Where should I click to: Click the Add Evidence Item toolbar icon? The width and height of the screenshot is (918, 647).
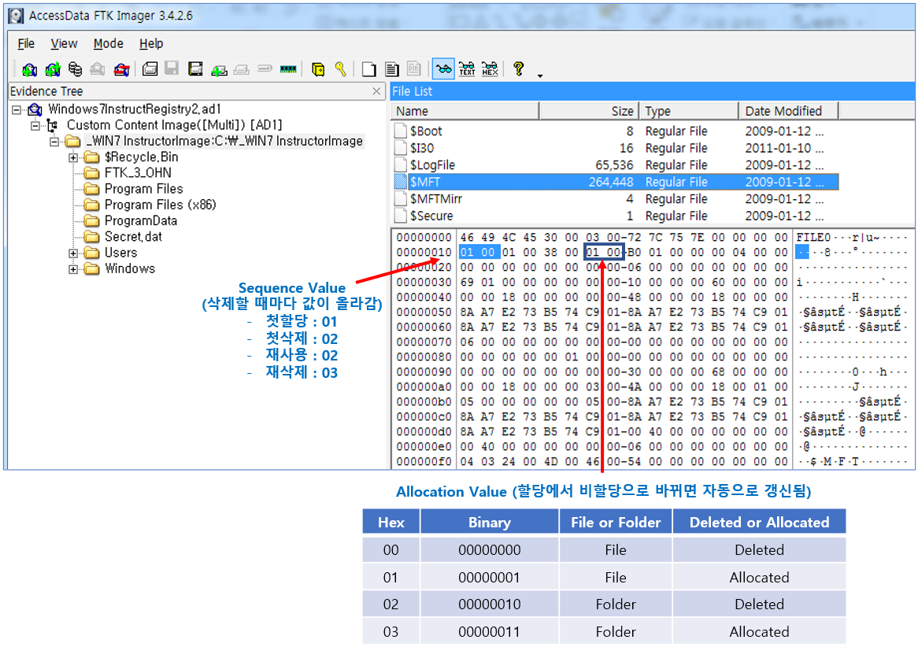click(x=29, y=69)
